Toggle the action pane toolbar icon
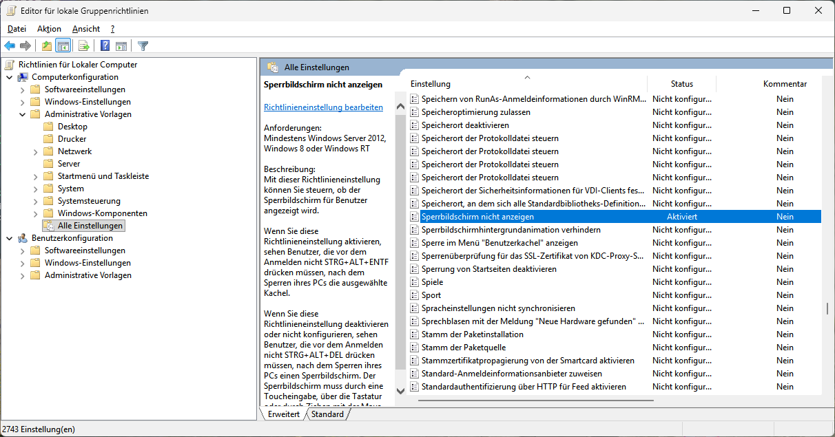Screen dimensions: 835x437 coord(121,46)
